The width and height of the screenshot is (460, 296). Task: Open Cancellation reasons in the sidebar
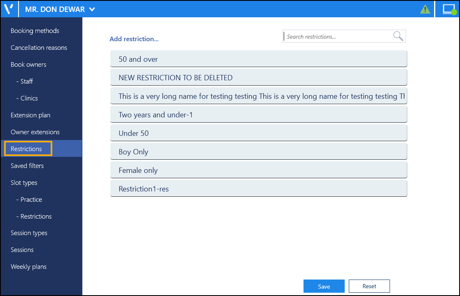click(x=39, y=47)
